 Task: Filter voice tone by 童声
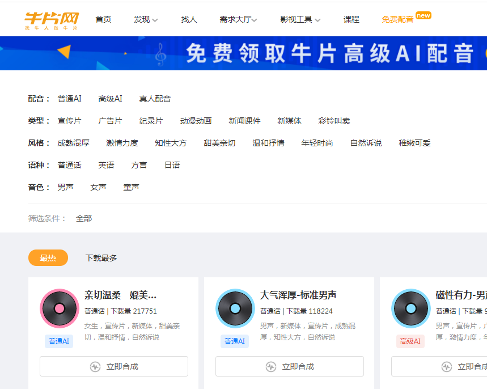131,187
